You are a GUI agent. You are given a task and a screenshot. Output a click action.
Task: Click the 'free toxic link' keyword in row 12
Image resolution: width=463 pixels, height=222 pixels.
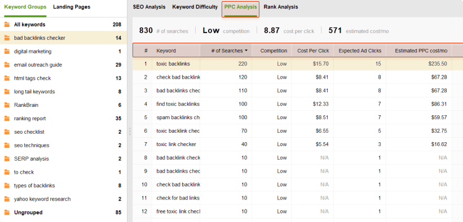[178, 211]
